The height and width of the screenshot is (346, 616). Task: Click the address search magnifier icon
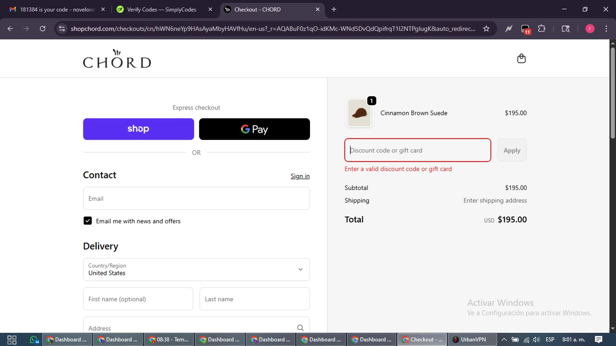[x=300, y=328]
